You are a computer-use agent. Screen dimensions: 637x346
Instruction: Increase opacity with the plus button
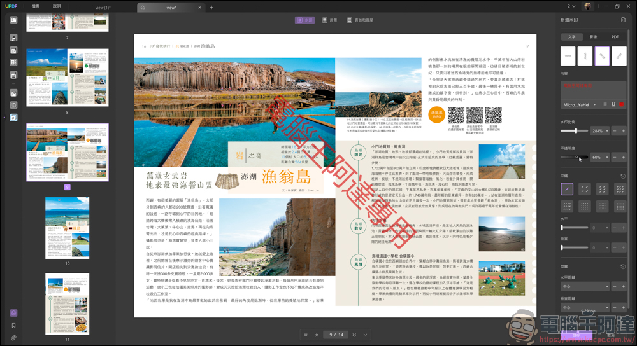pos(623,157)
